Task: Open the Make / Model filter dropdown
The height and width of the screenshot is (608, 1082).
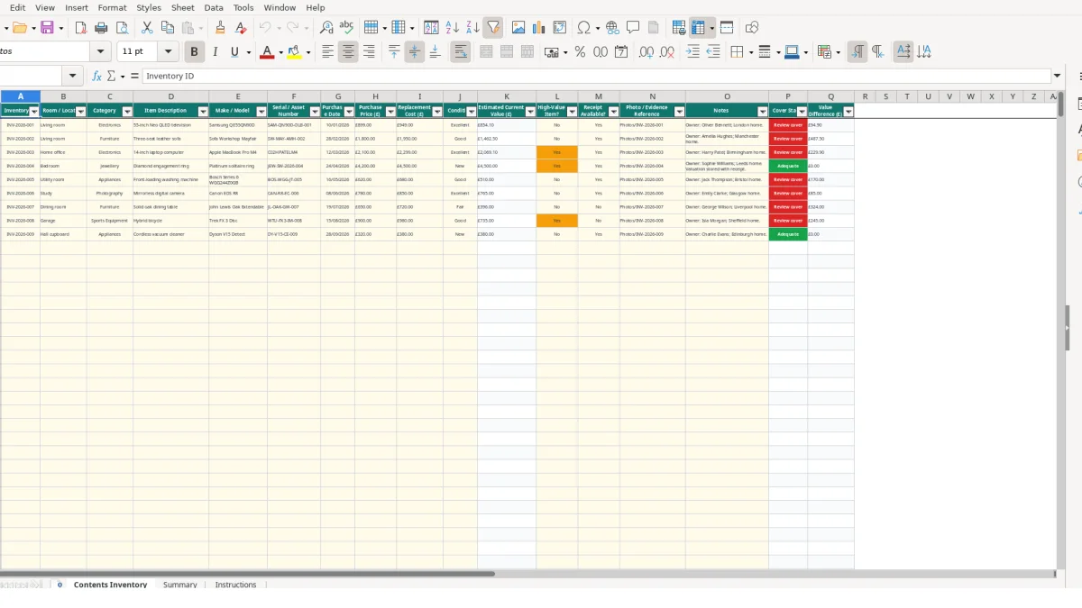Action: pos(261,112)
